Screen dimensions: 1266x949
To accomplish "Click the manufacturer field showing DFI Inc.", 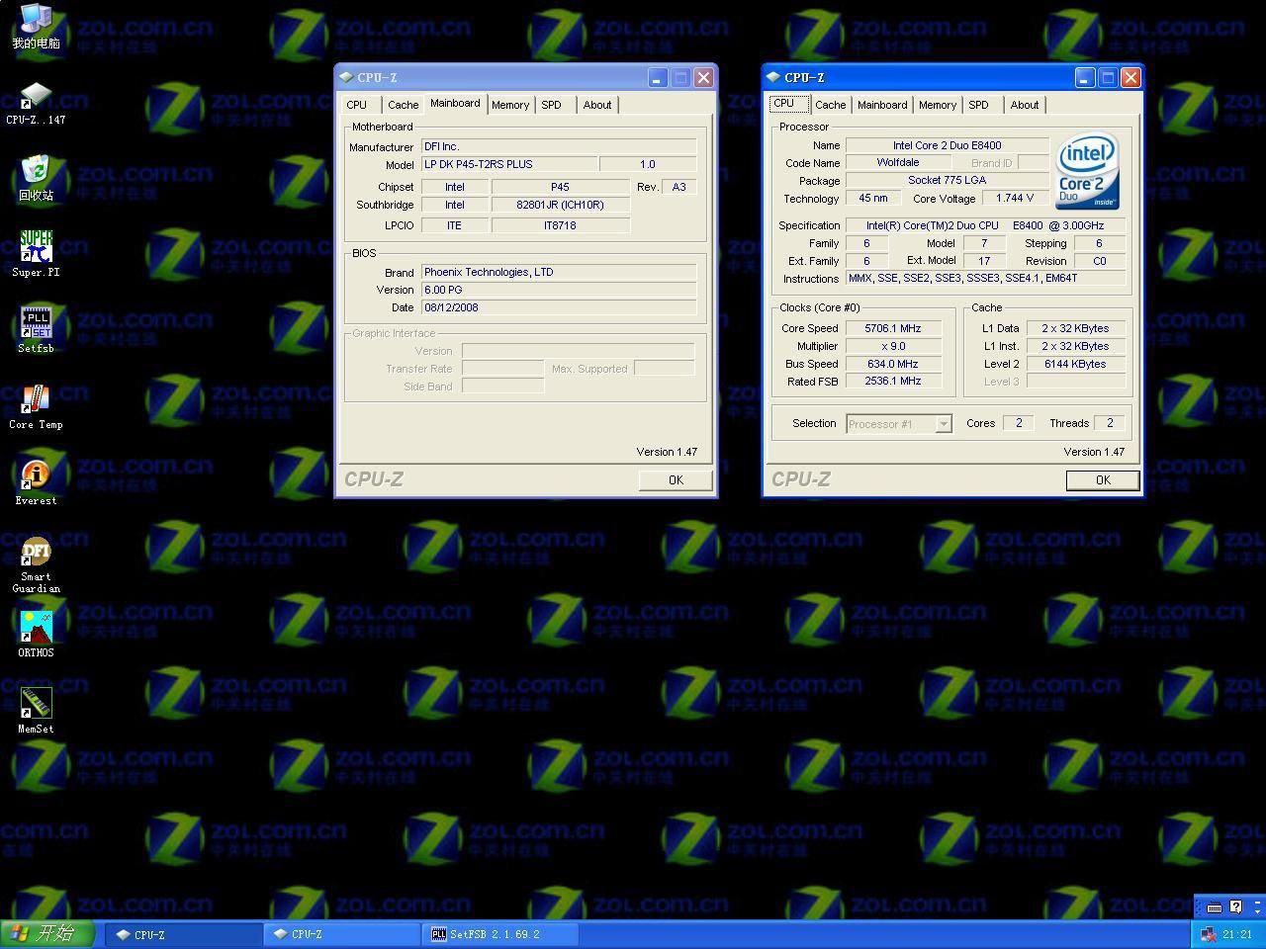I will click(x=559, y=146).
